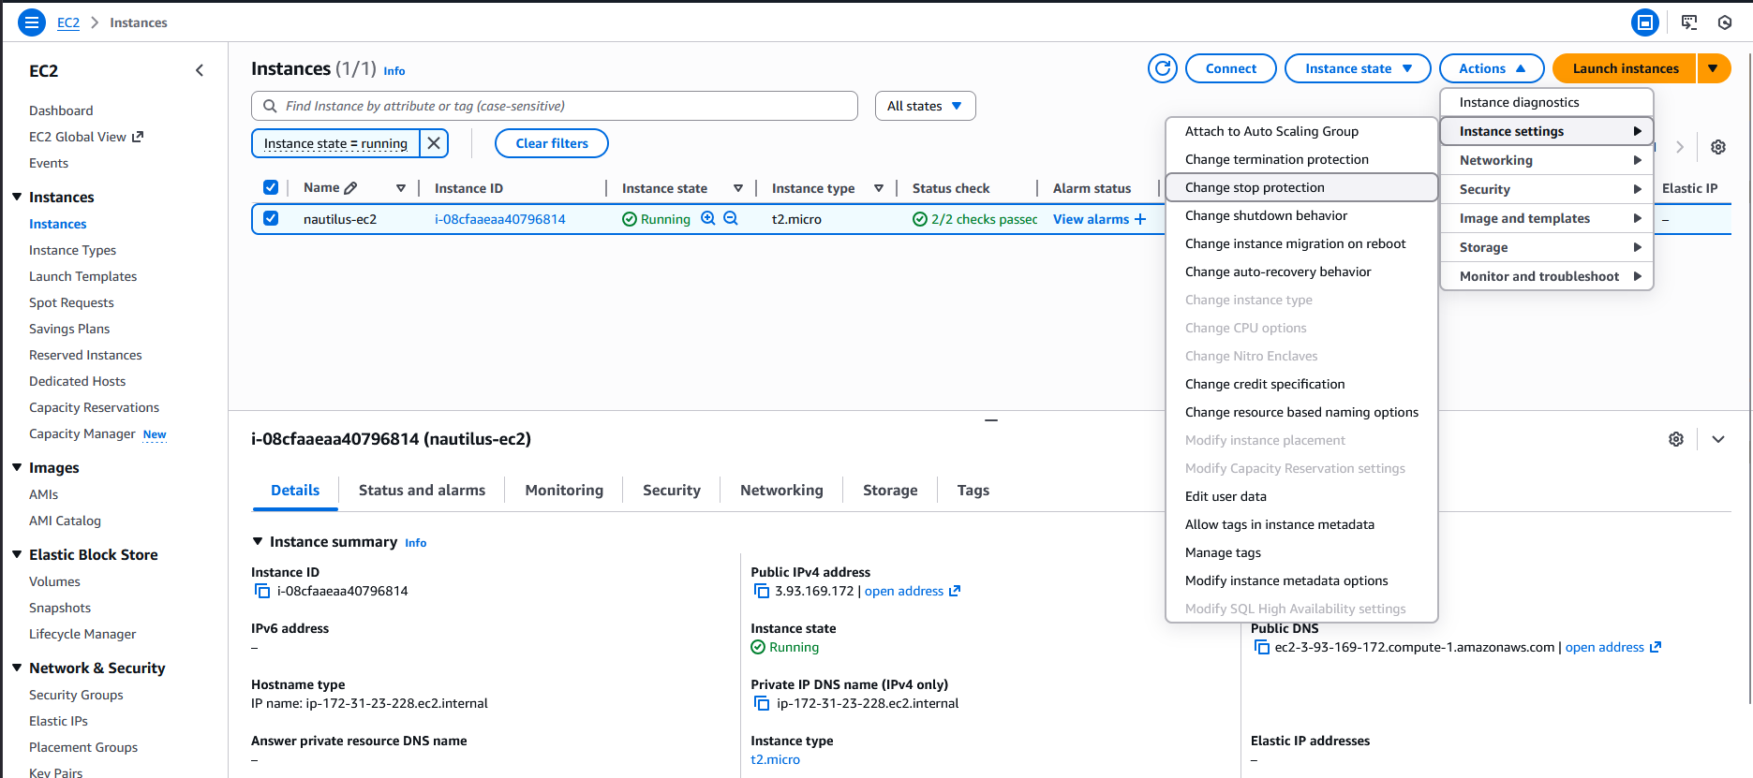Image resolution: width=1753 pixels, height=778 pixels.
Task: Click the Connect button
Action: pos(1231,68)
